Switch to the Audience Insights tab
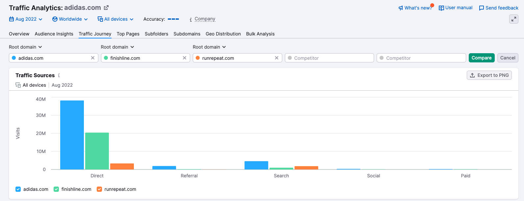This screenshot has height=201, width=524. click(54, 34)
